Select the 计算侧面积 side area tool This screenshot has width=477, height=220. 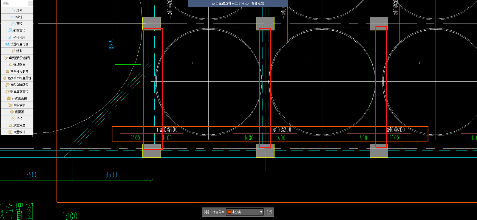pos(17,98)
